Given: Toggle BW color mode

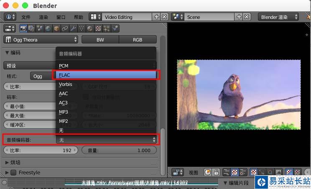Looking at the screenshot, I should [100, 40].
